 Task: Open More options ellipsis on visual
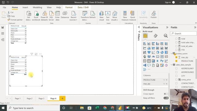coord(40,54)
